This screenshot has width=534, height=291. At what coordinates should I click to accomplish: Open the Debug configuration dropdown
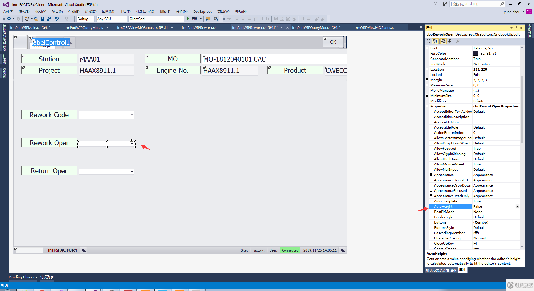coord(92,19)
